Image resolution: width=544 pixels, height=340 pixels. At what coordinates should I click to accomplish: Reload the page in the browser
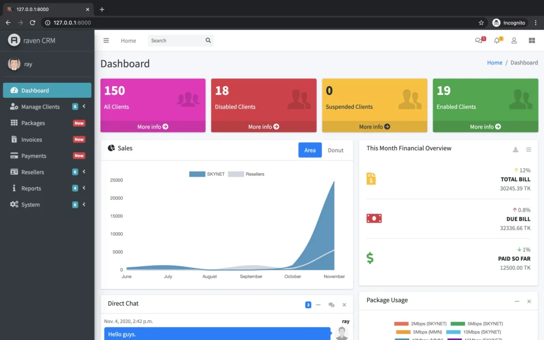click(x=32, y=22)
